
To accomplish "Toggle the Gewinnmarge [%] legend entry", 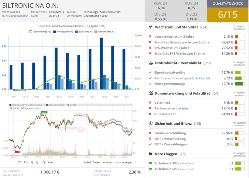I will [40, 32].
